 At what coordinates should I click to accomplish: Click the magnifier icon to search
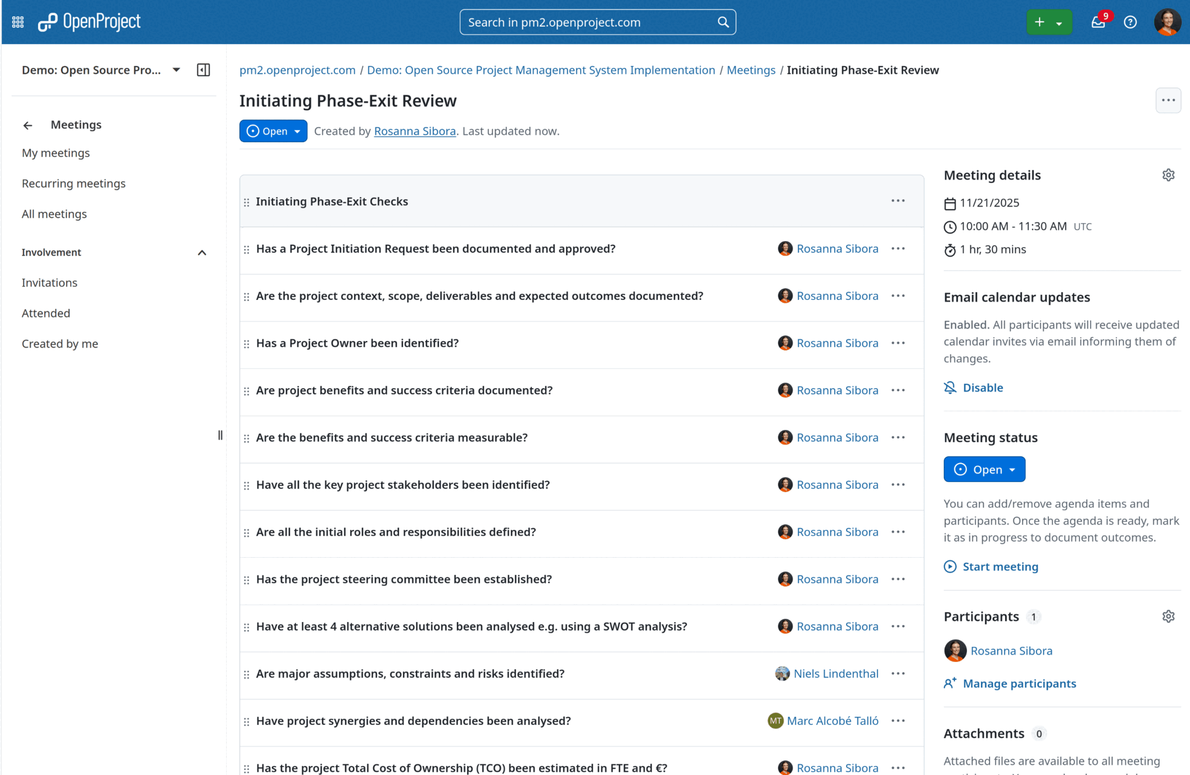point(723,21)
